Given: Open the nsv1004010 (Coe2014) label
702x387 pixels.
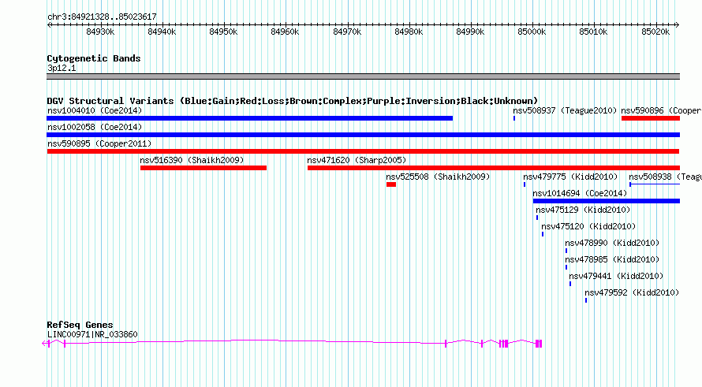Looking at the screenshot, I should (95, 110).
